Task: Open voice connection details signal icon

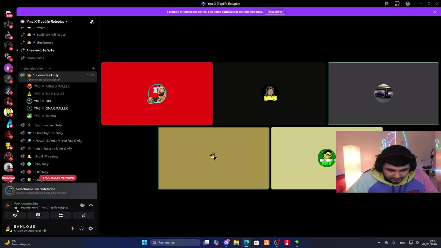Action: coord(8,206)
